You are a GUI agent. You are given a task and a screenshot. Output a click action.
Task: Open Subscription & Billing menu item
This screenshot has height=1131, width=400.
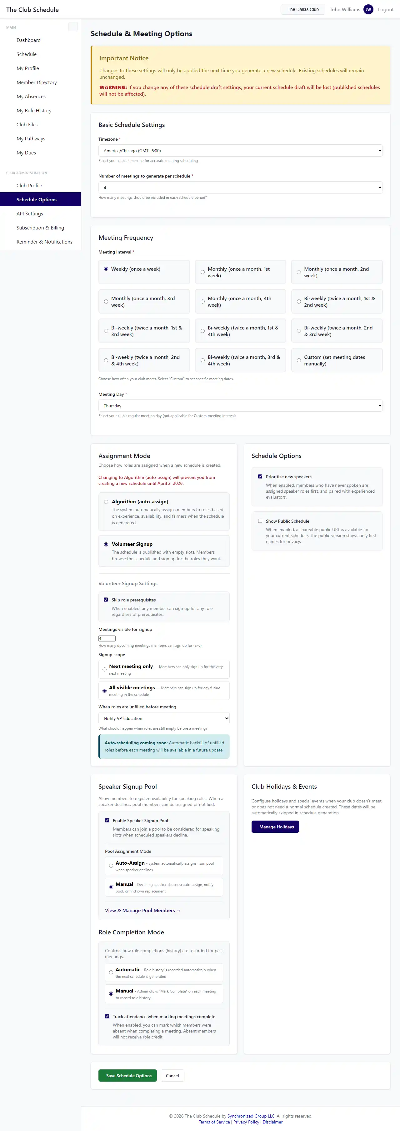tap(40, 228)
